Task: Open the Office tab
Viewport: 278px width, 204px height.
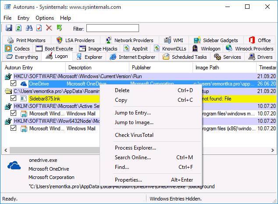Action: point(260,40)
